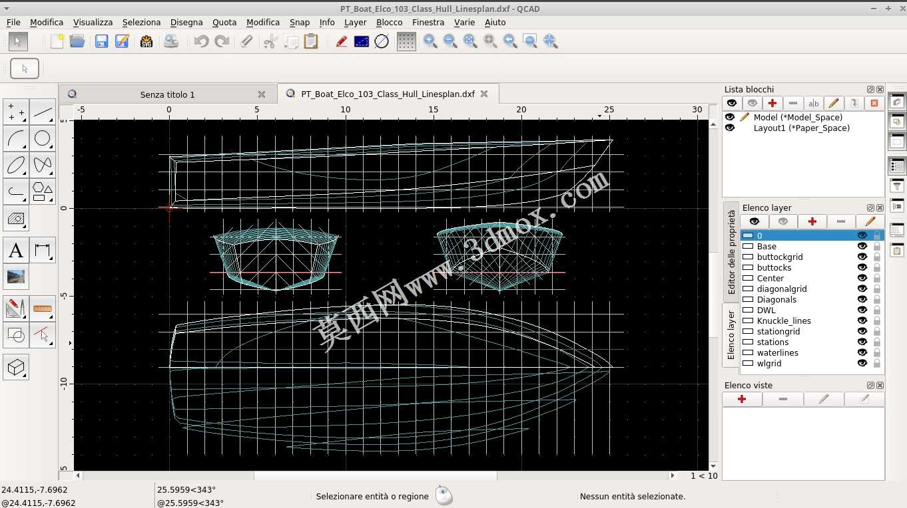Open the 3D box projection tool
Screen dimensions: 907x508
click(16, 367)
